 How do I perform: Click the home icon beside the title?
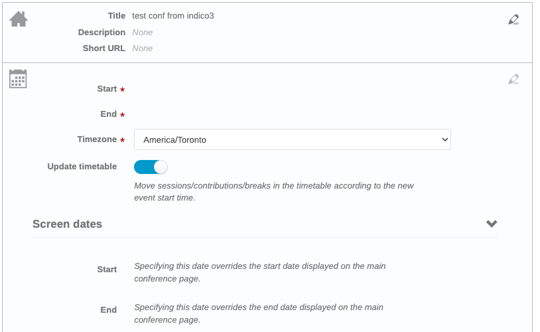[x=19, y=19]
